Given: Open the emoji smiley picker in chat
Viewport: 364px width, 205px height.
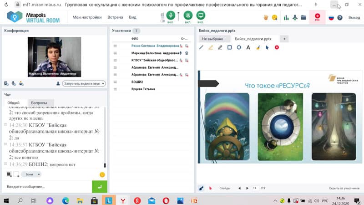Looking at the screenshot, I should [x=102, y=174].
